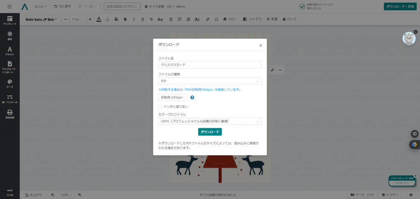This screenshot has height=199, width=420.
Task: Click the bear mascot avatar
Action: click(x=409, y=38)
